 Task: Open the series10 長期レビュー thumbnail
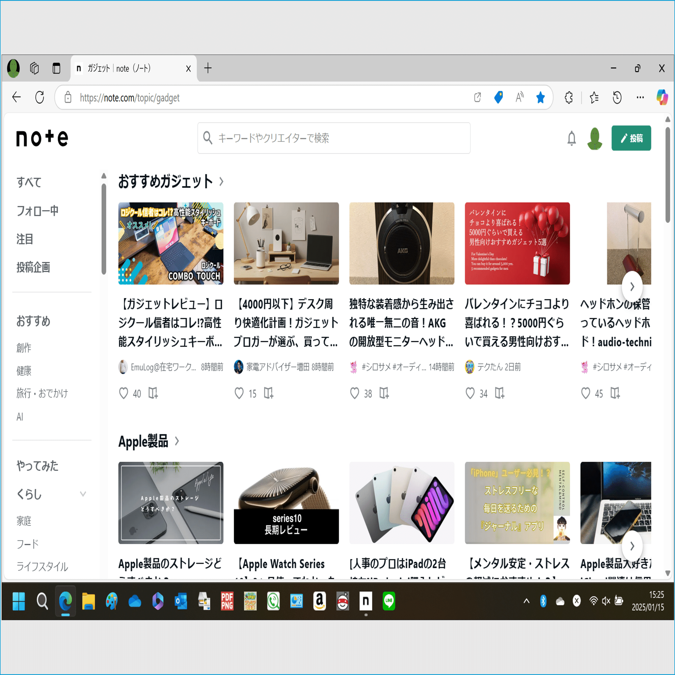(x=286, y=503)
